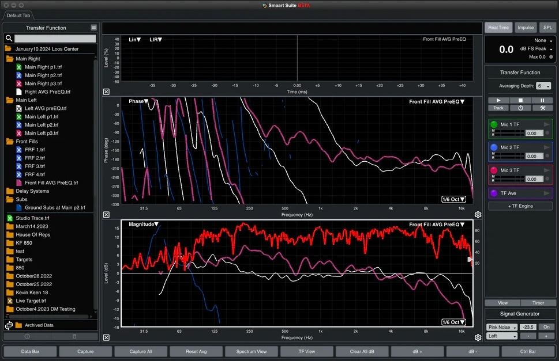This screenshot has height=361, width=559.
Task: Close the impulse response pane with its X box
Action: tap(106, 92)
